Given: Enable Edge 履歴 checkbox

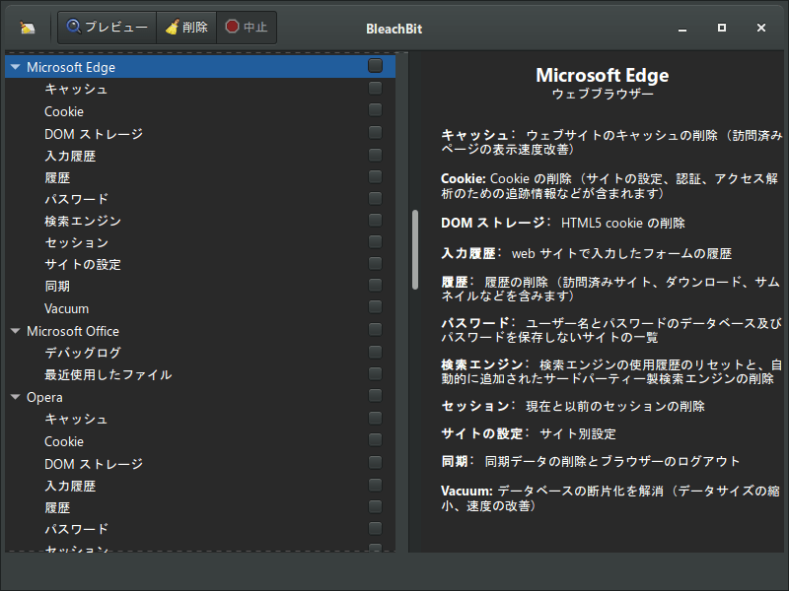Looking at the screenshot, I should [x=375, y=176].
